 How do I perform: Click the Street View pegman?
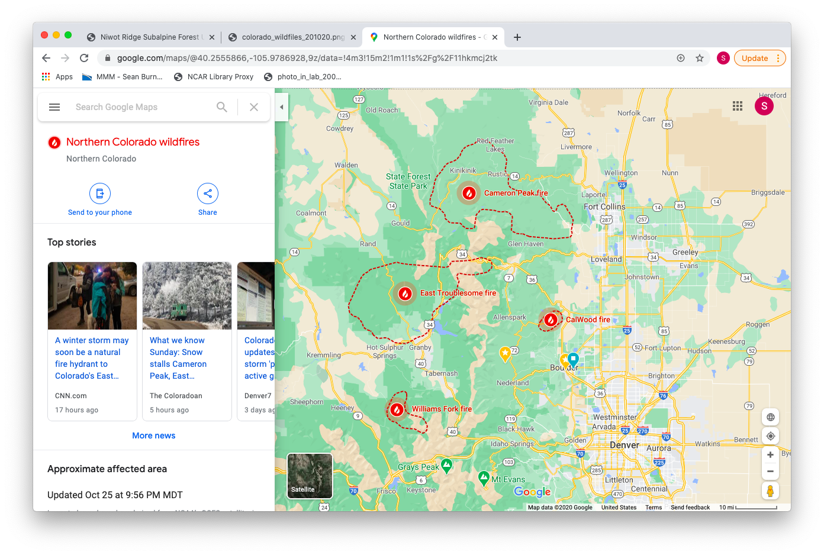(770, 491)
